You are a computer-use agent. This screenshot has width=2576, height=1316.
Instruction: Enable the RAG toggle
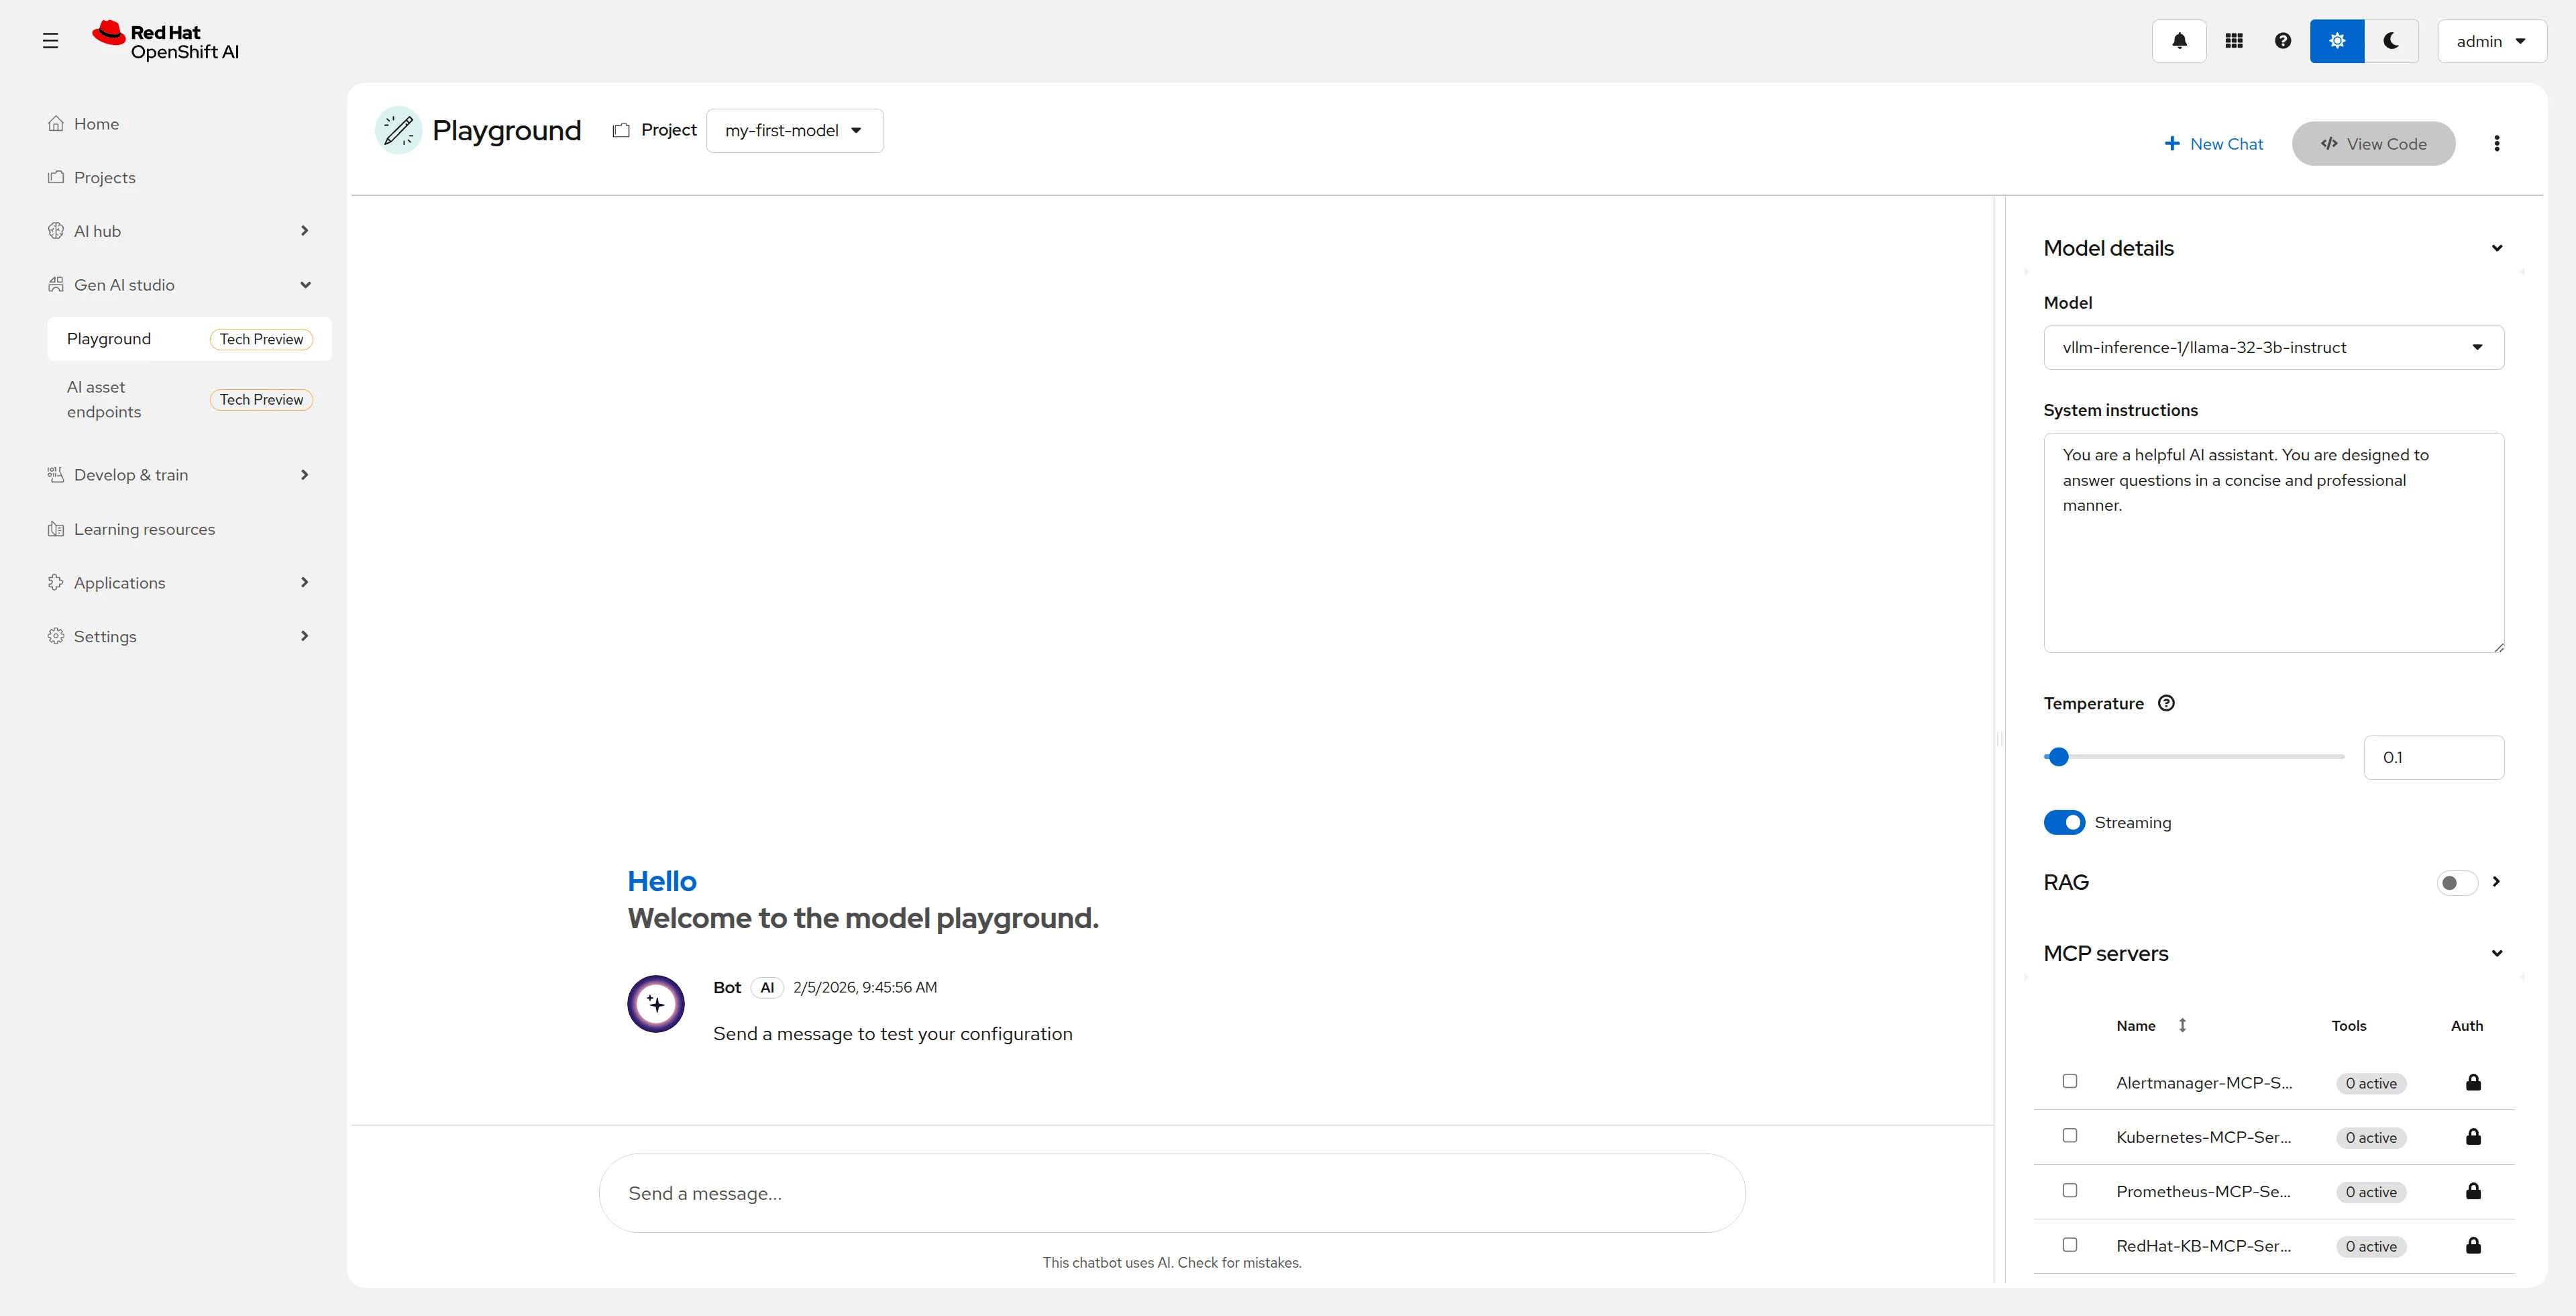coord(2457,883)
